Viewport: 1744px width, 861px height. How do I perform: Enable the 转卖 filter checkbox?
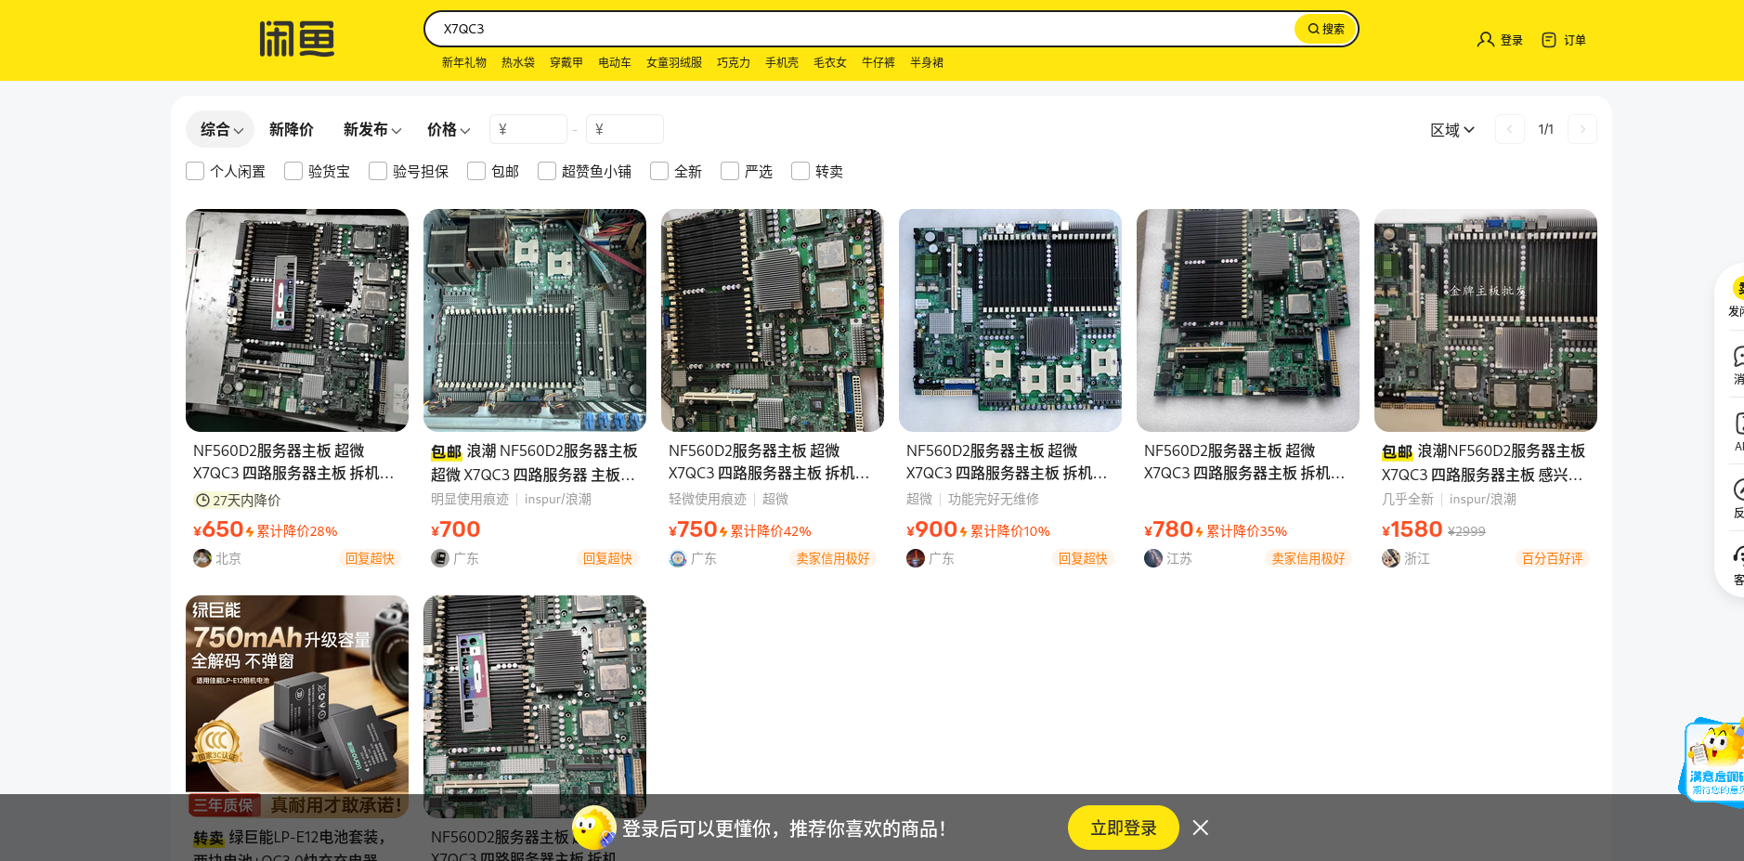800,171
